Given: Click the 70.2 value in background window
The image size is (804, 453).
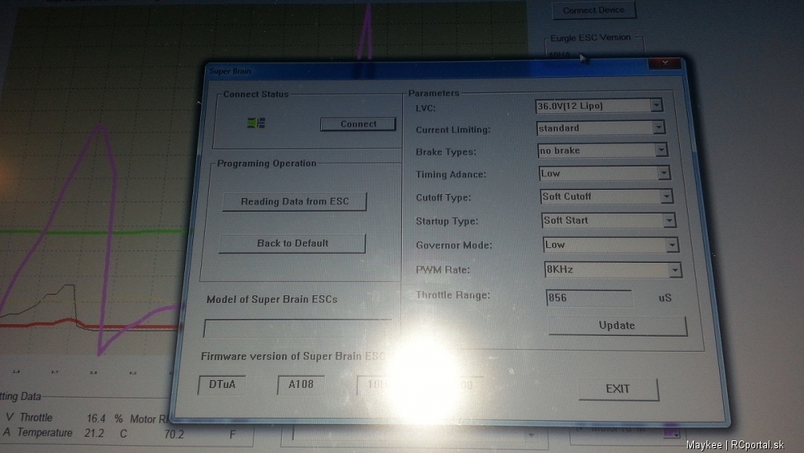Looking at the screenshot, I should tap(174, 435).
